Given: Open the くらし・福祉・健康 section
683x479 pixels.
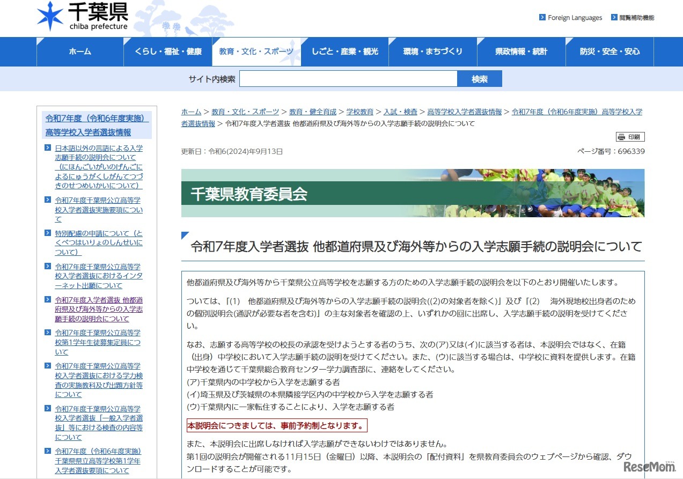Looking at the screenshot, I should (168, 51).
